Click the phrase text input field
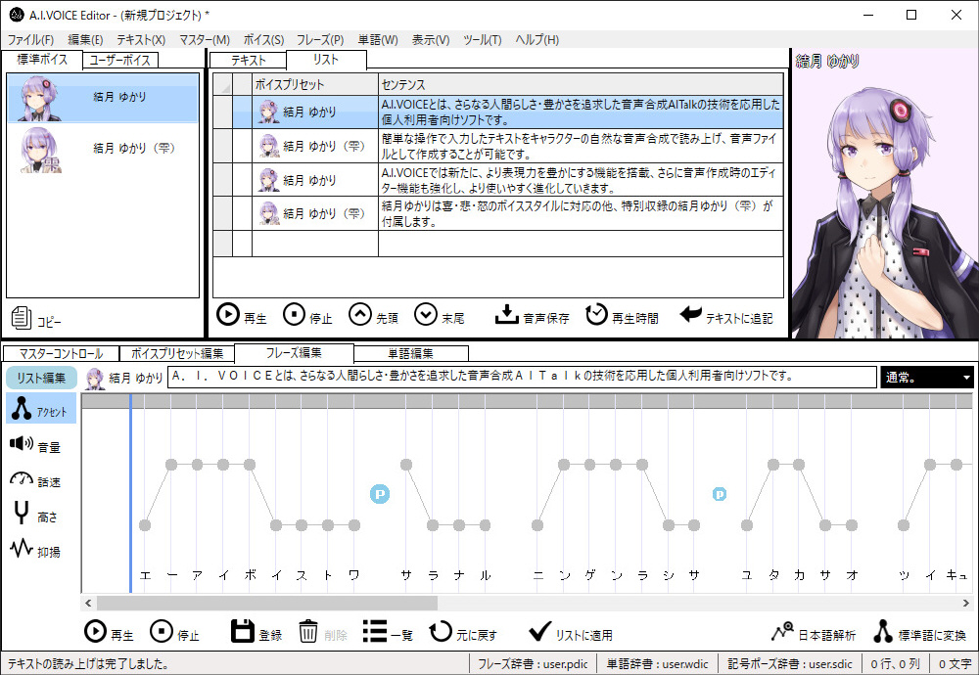This screenshot has height=675, width=979. point(522,376)
